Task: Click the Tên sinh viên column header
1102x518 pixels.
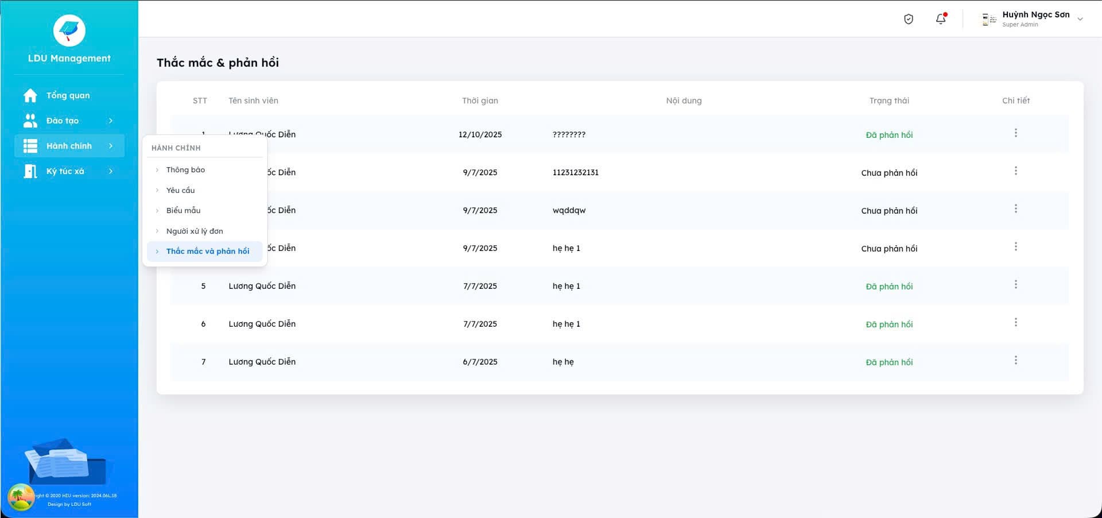Action: point(253,100)
